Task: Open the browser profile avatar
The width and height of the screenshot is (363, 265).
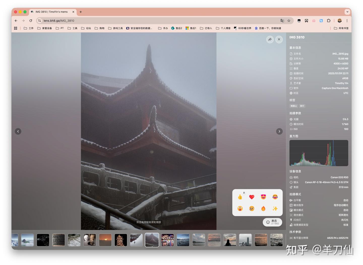Action: point(340,21)
